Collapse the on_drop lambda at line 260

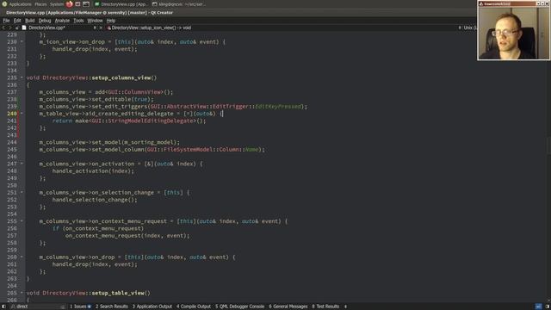click(22, 257)
